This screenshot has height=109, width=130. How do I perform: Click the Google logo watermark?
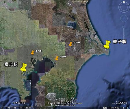point(122,103)
